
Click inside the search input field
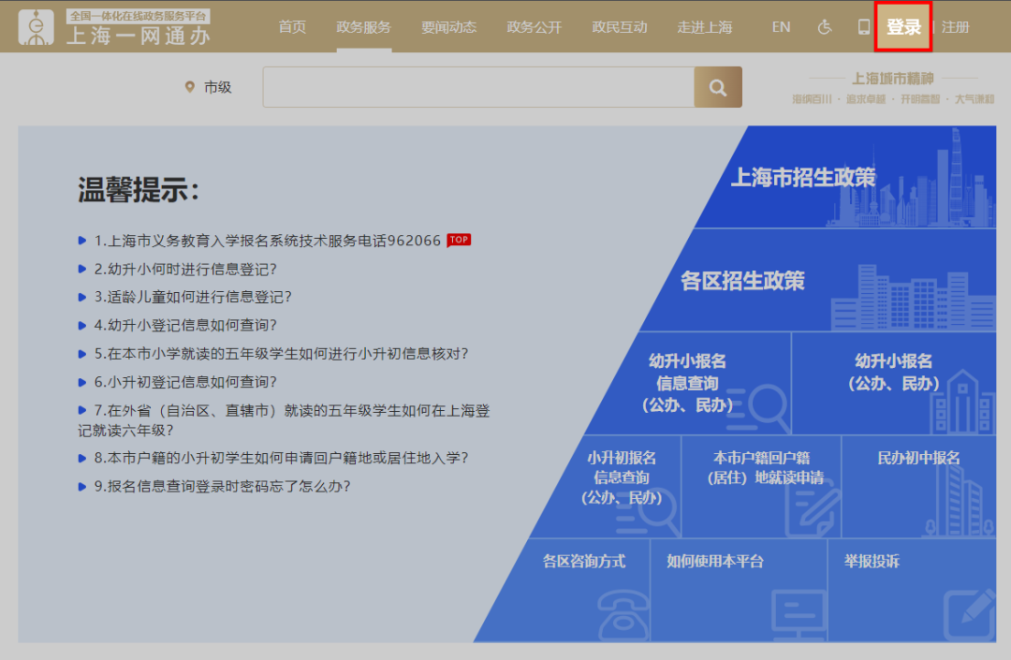click(x=477, y=86)
